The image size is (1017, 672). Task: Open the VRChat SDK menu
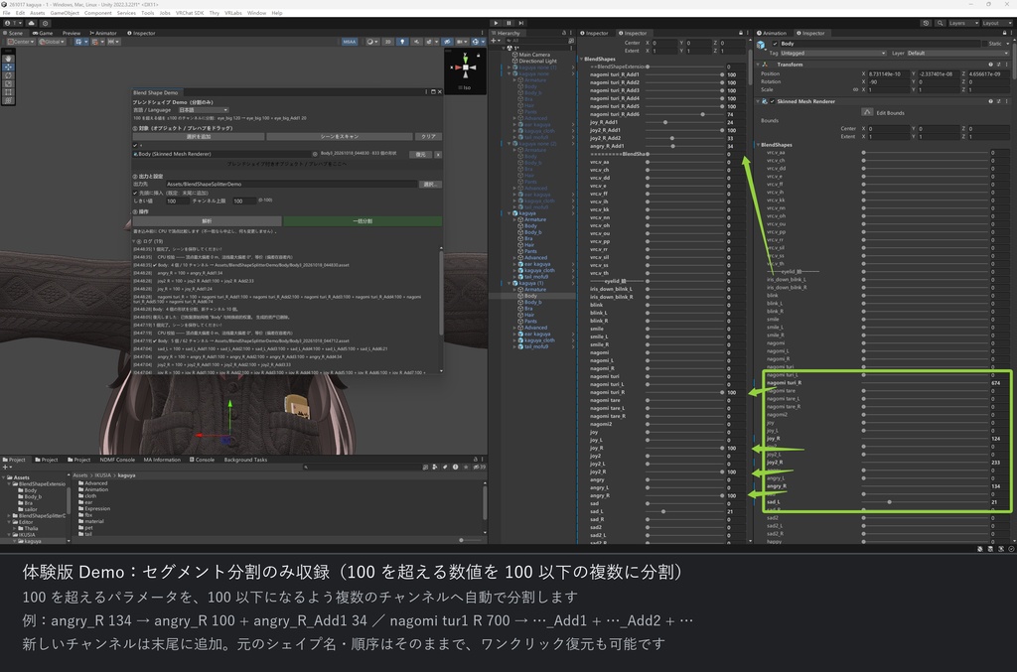[189, 13]
